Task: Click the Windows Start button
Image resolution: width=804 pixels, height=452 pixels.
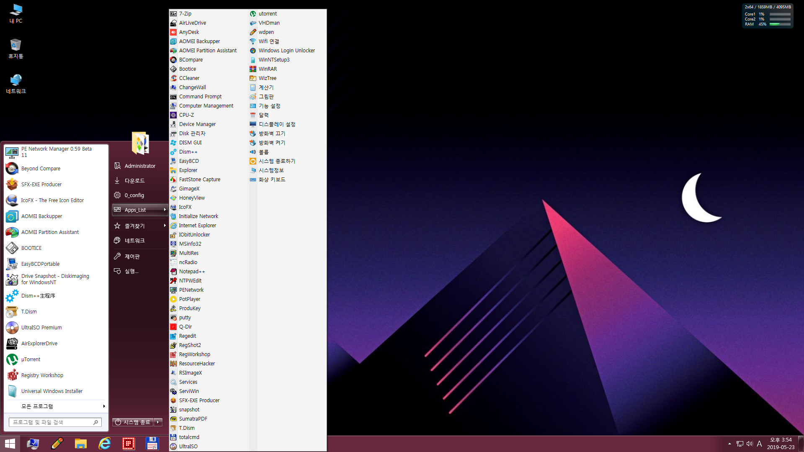Action: coord(10,444)
